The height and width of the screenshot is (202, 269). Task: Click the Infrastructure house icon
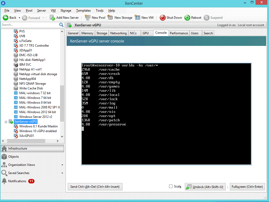tap(4, 148)
